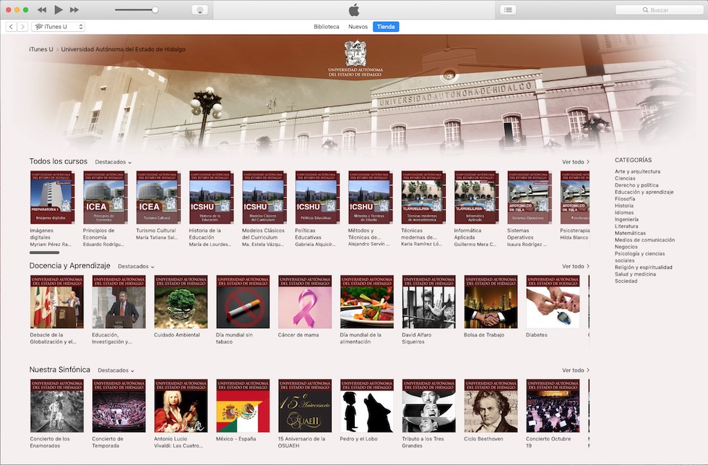Click Ver todo for Todos los cursos

tap(576, 162)
